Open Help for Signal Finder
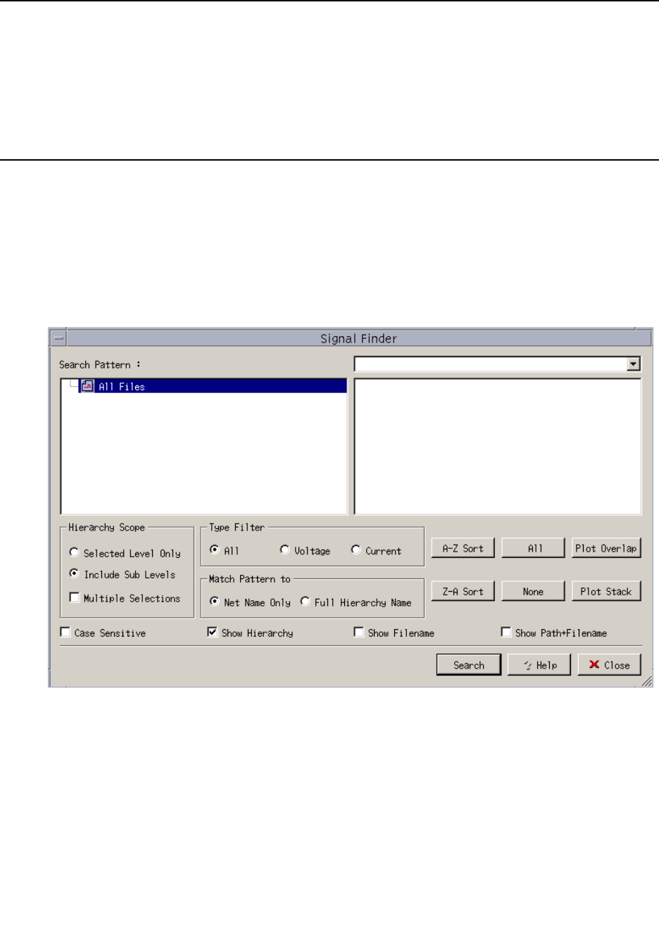The width and height of the screenshot is (659, 925). point(539,665)
